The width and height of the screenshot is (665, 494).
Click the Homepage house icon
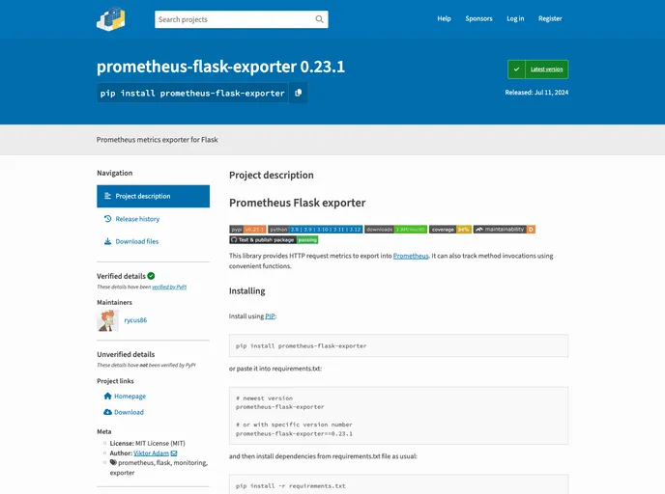point(107,397)
